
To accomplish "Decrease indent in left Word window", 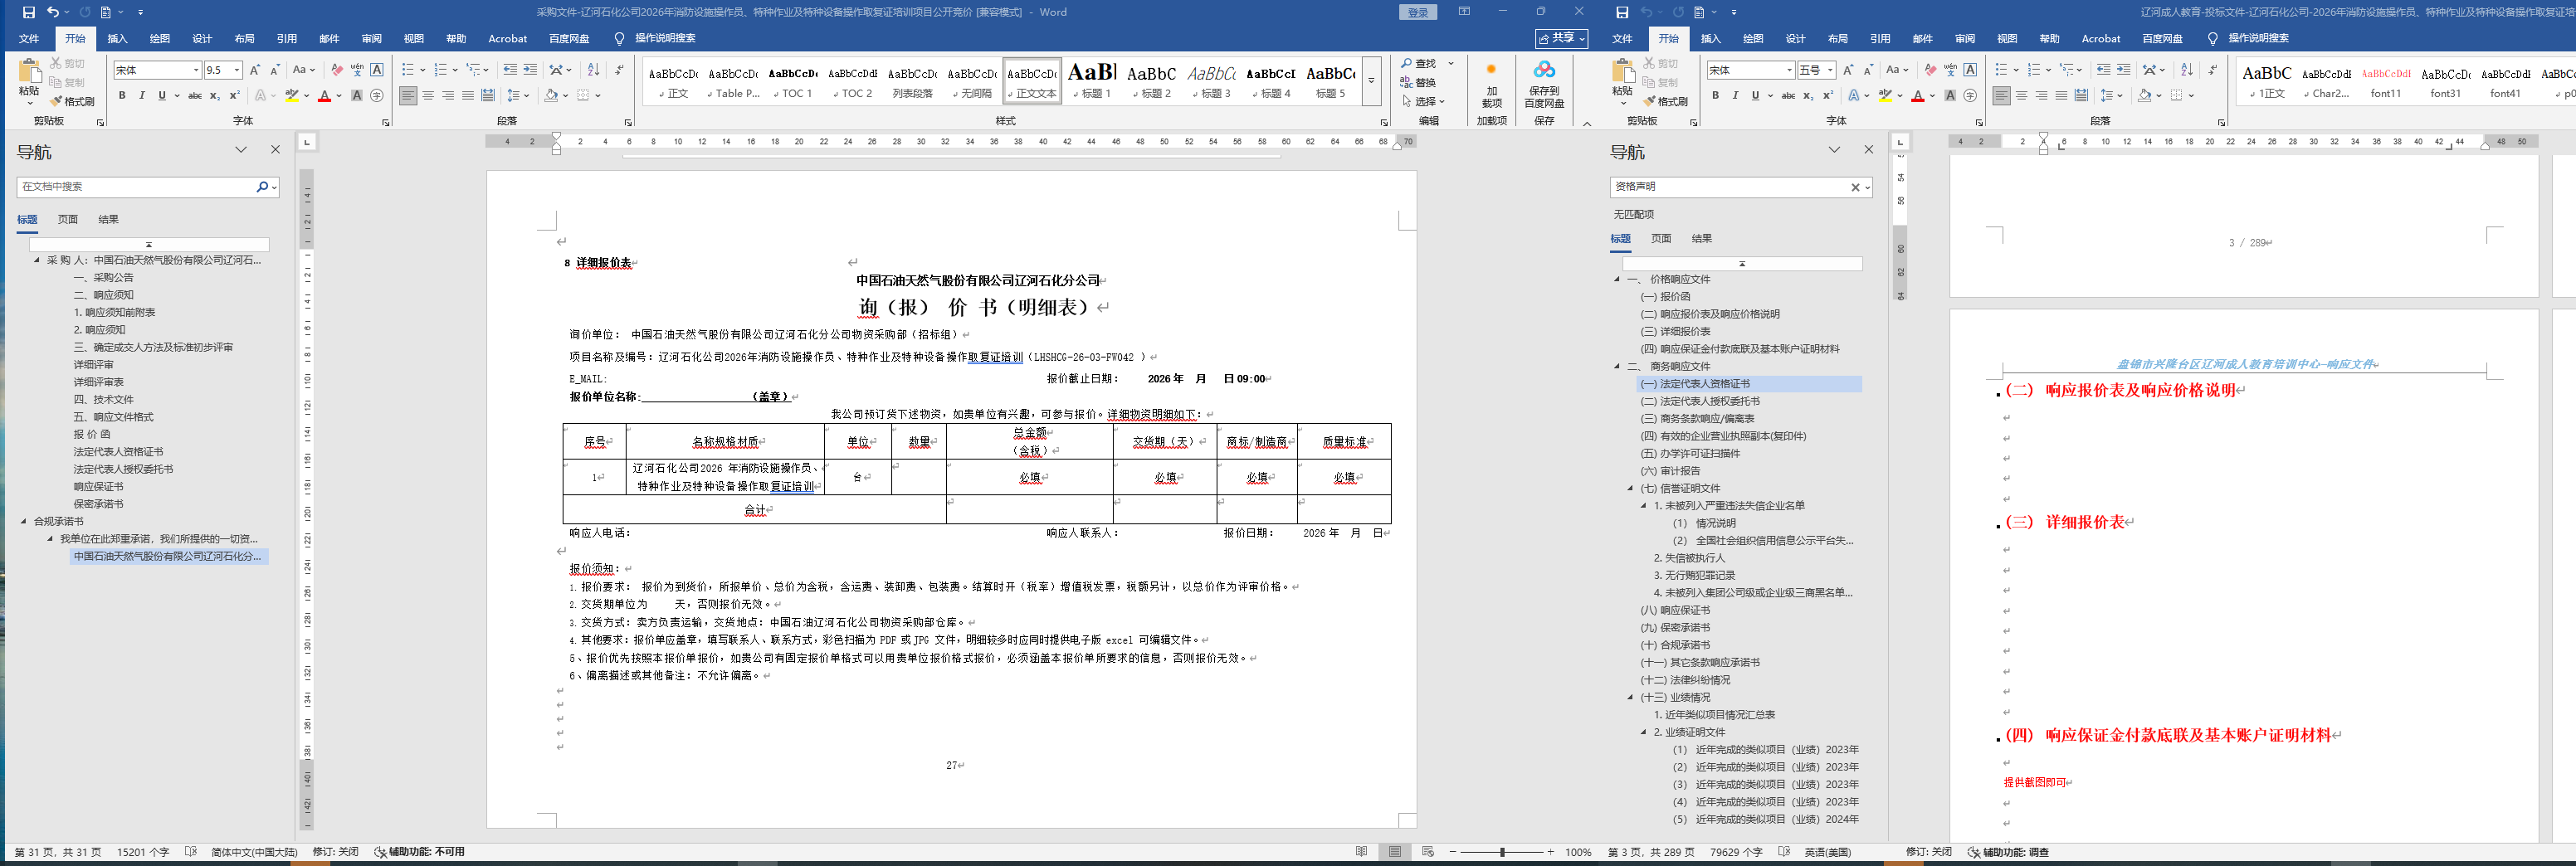I will tap(510, 70).
